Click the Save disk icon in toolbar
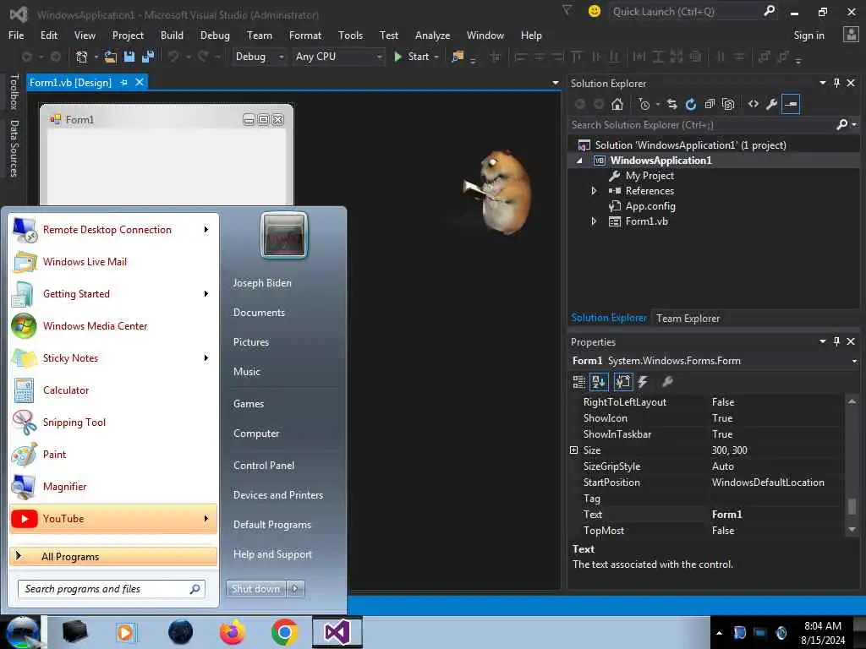 pos(129,57)
